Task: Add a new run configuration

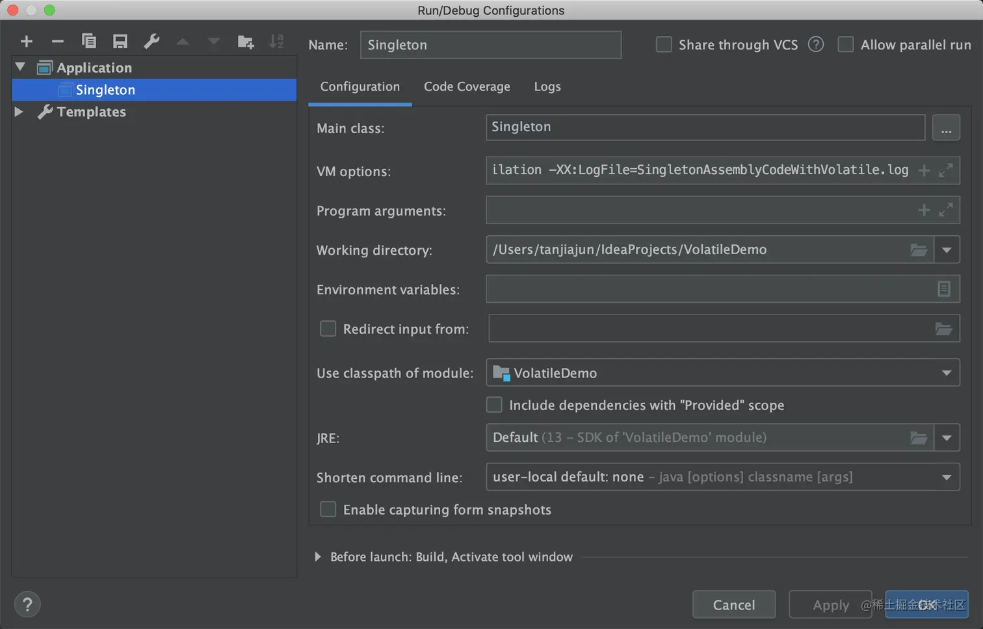Action: pos(26,41)
